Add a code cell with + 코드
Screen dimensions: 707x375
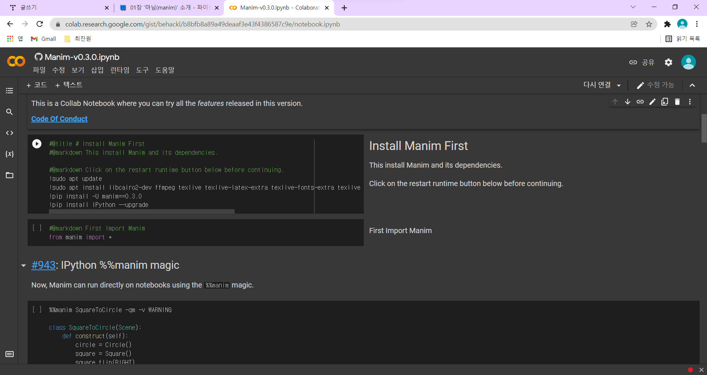[x=36, y=85]
